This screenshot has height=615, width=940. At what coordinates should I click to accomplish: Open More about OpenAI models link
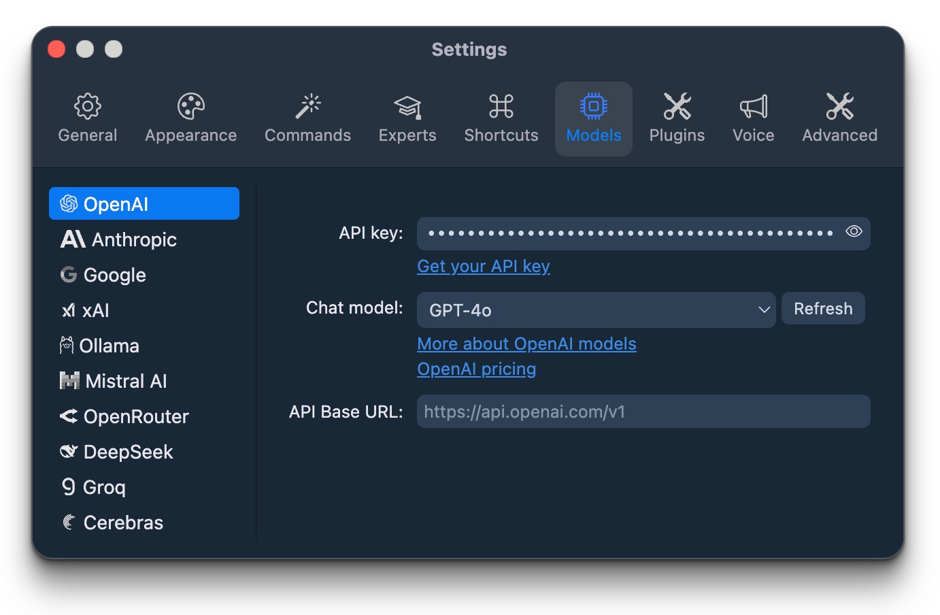click(526, 344)
